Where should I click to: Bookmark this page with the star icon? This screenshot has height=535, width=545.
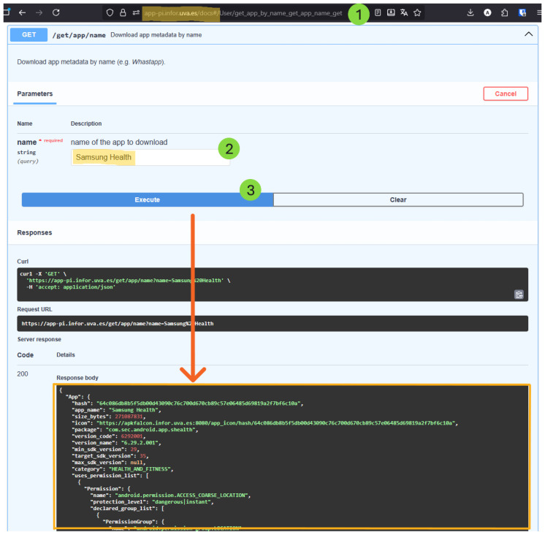coord(417,13)
